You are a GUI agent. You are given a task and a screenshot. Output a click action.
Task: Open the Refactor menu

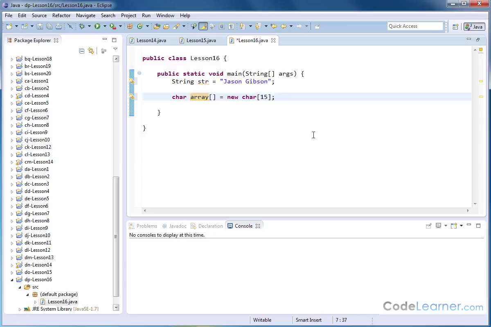(x=61, y=15)
